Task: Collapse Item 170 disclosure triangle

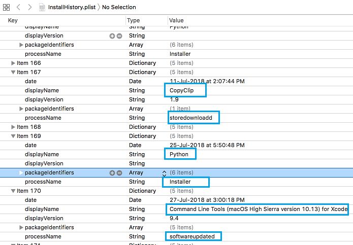Action: click(x=13, y=191)
